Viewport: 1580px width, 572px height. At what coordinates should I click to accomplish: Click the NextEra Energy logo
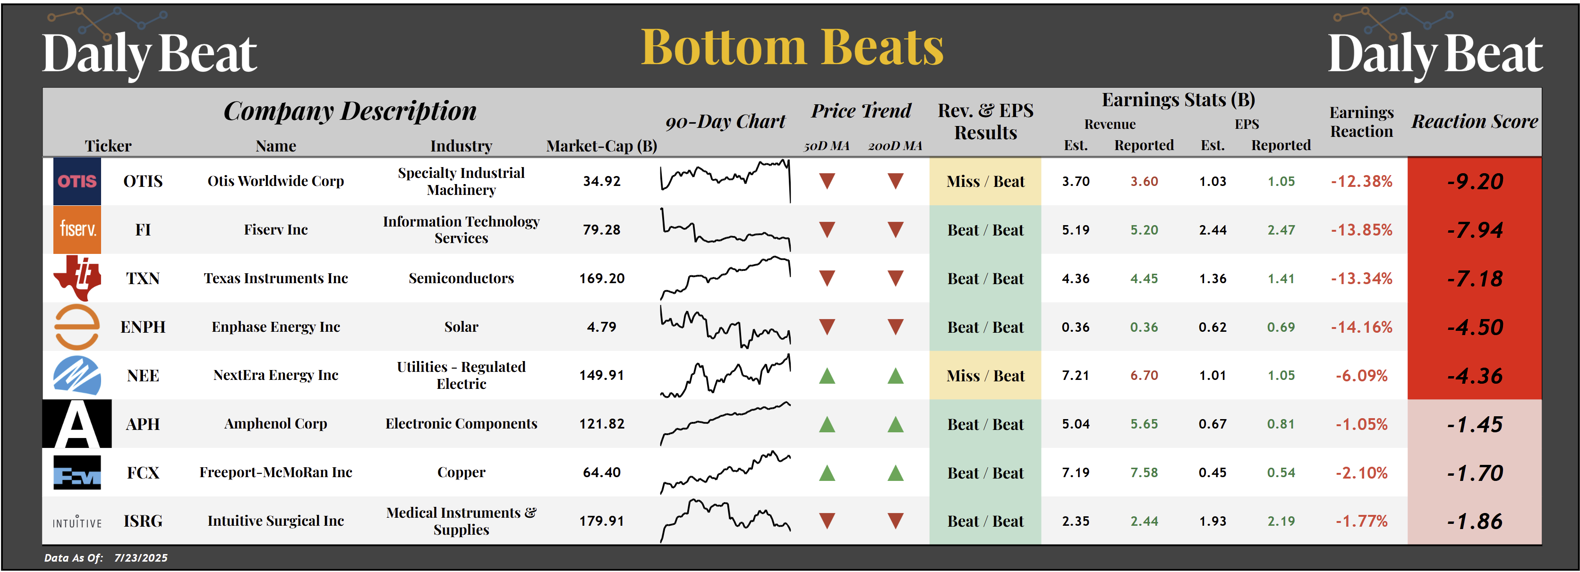pos(77,375)
